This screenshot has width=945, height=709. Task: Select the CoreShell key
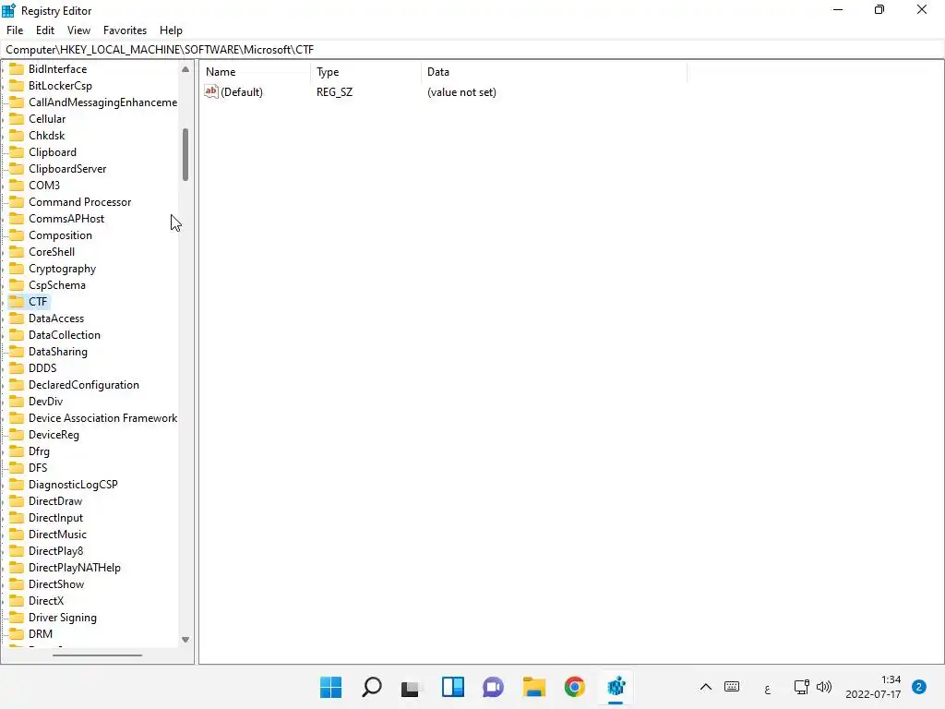(52, 252)
